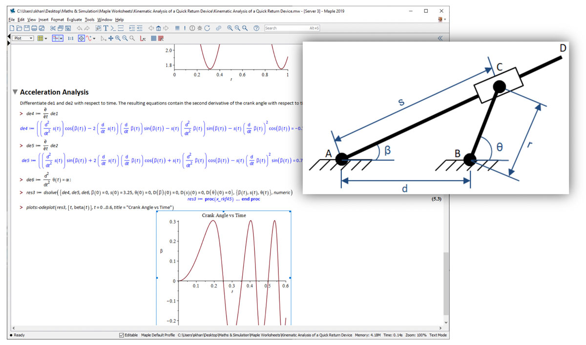
Task: Insert plain text with the T icon
Action: click(x=105, y=28)
